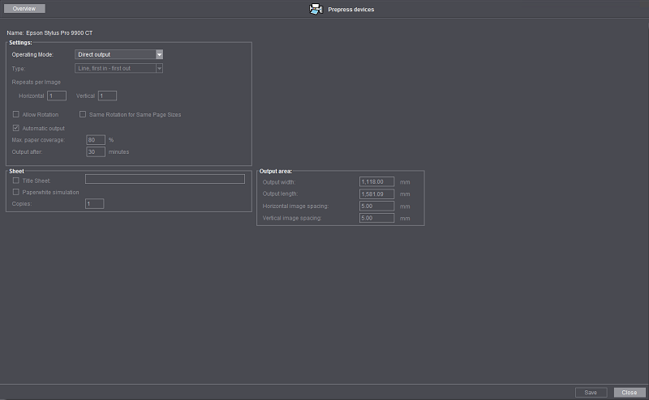The height and width of the screenshot is (400, 649).
Task: Toggle Same Rotation for Same Page Sizes
Action: coord(83,115)
